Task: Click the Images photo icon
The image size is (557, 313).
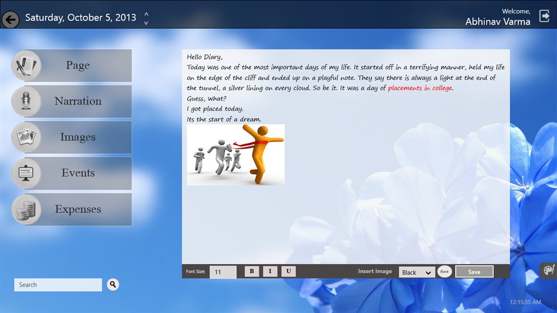Action: click(26, 137)
